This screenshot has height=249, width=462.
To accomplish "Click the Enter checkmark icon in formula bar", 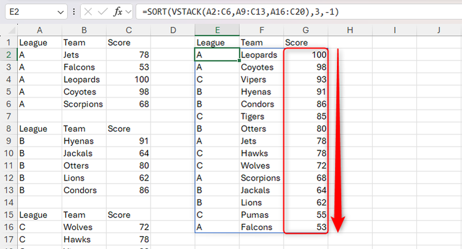I will 103,12.
